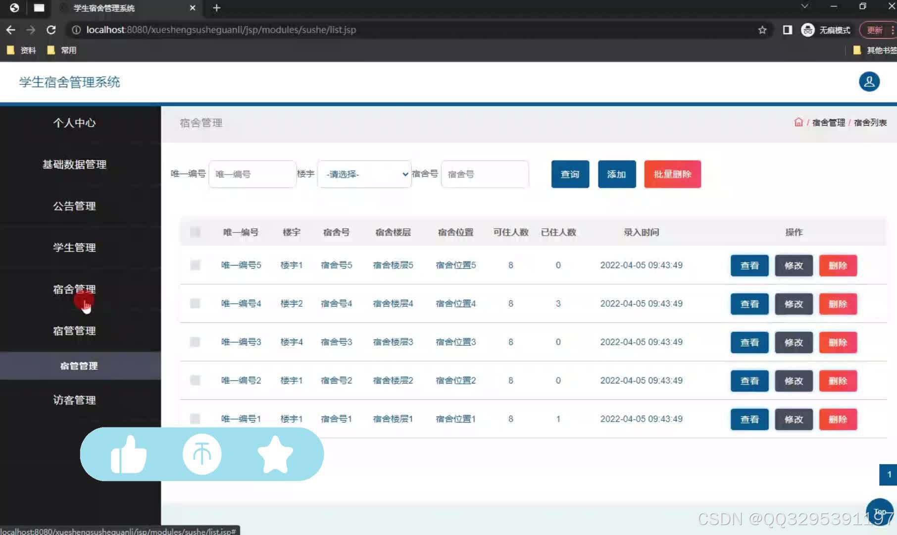This screenshot has height=535, width=897.
Task: View details of row 唯一编号5
Action: (749, 266)
